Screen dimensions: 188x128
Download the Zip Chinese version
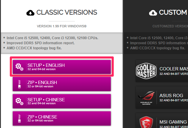[x=62, y=118]
